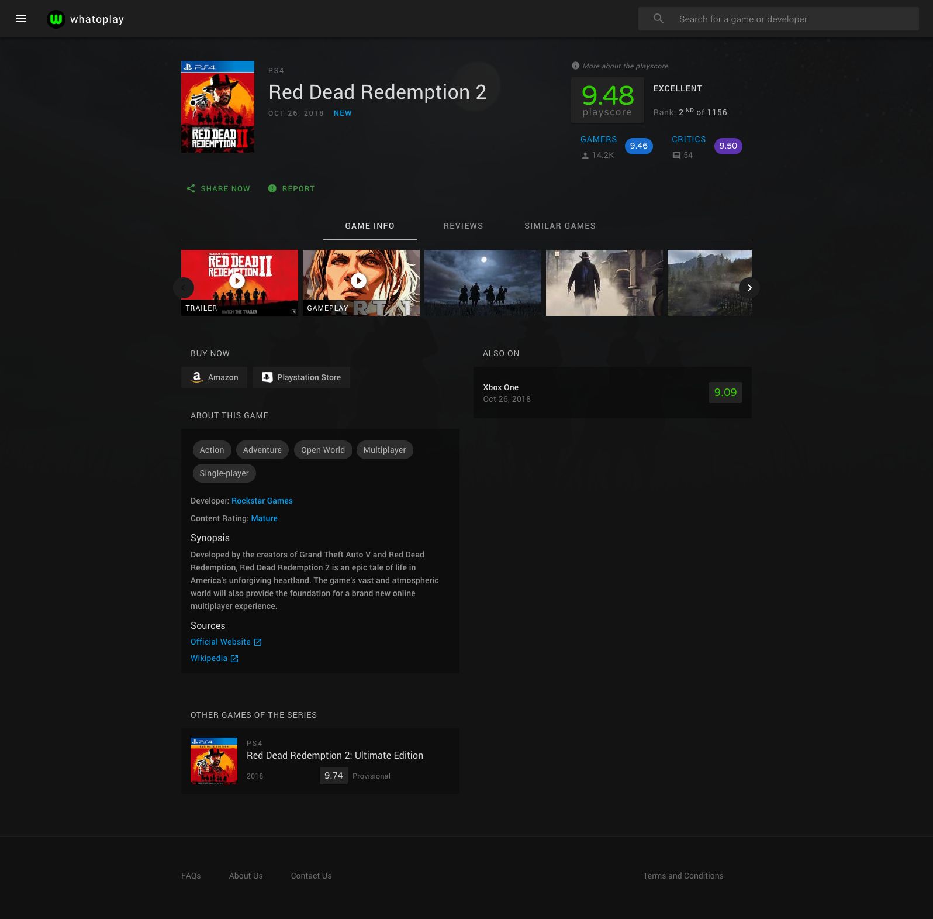Click the share icon beside Share Now

[x=191, y=188]
